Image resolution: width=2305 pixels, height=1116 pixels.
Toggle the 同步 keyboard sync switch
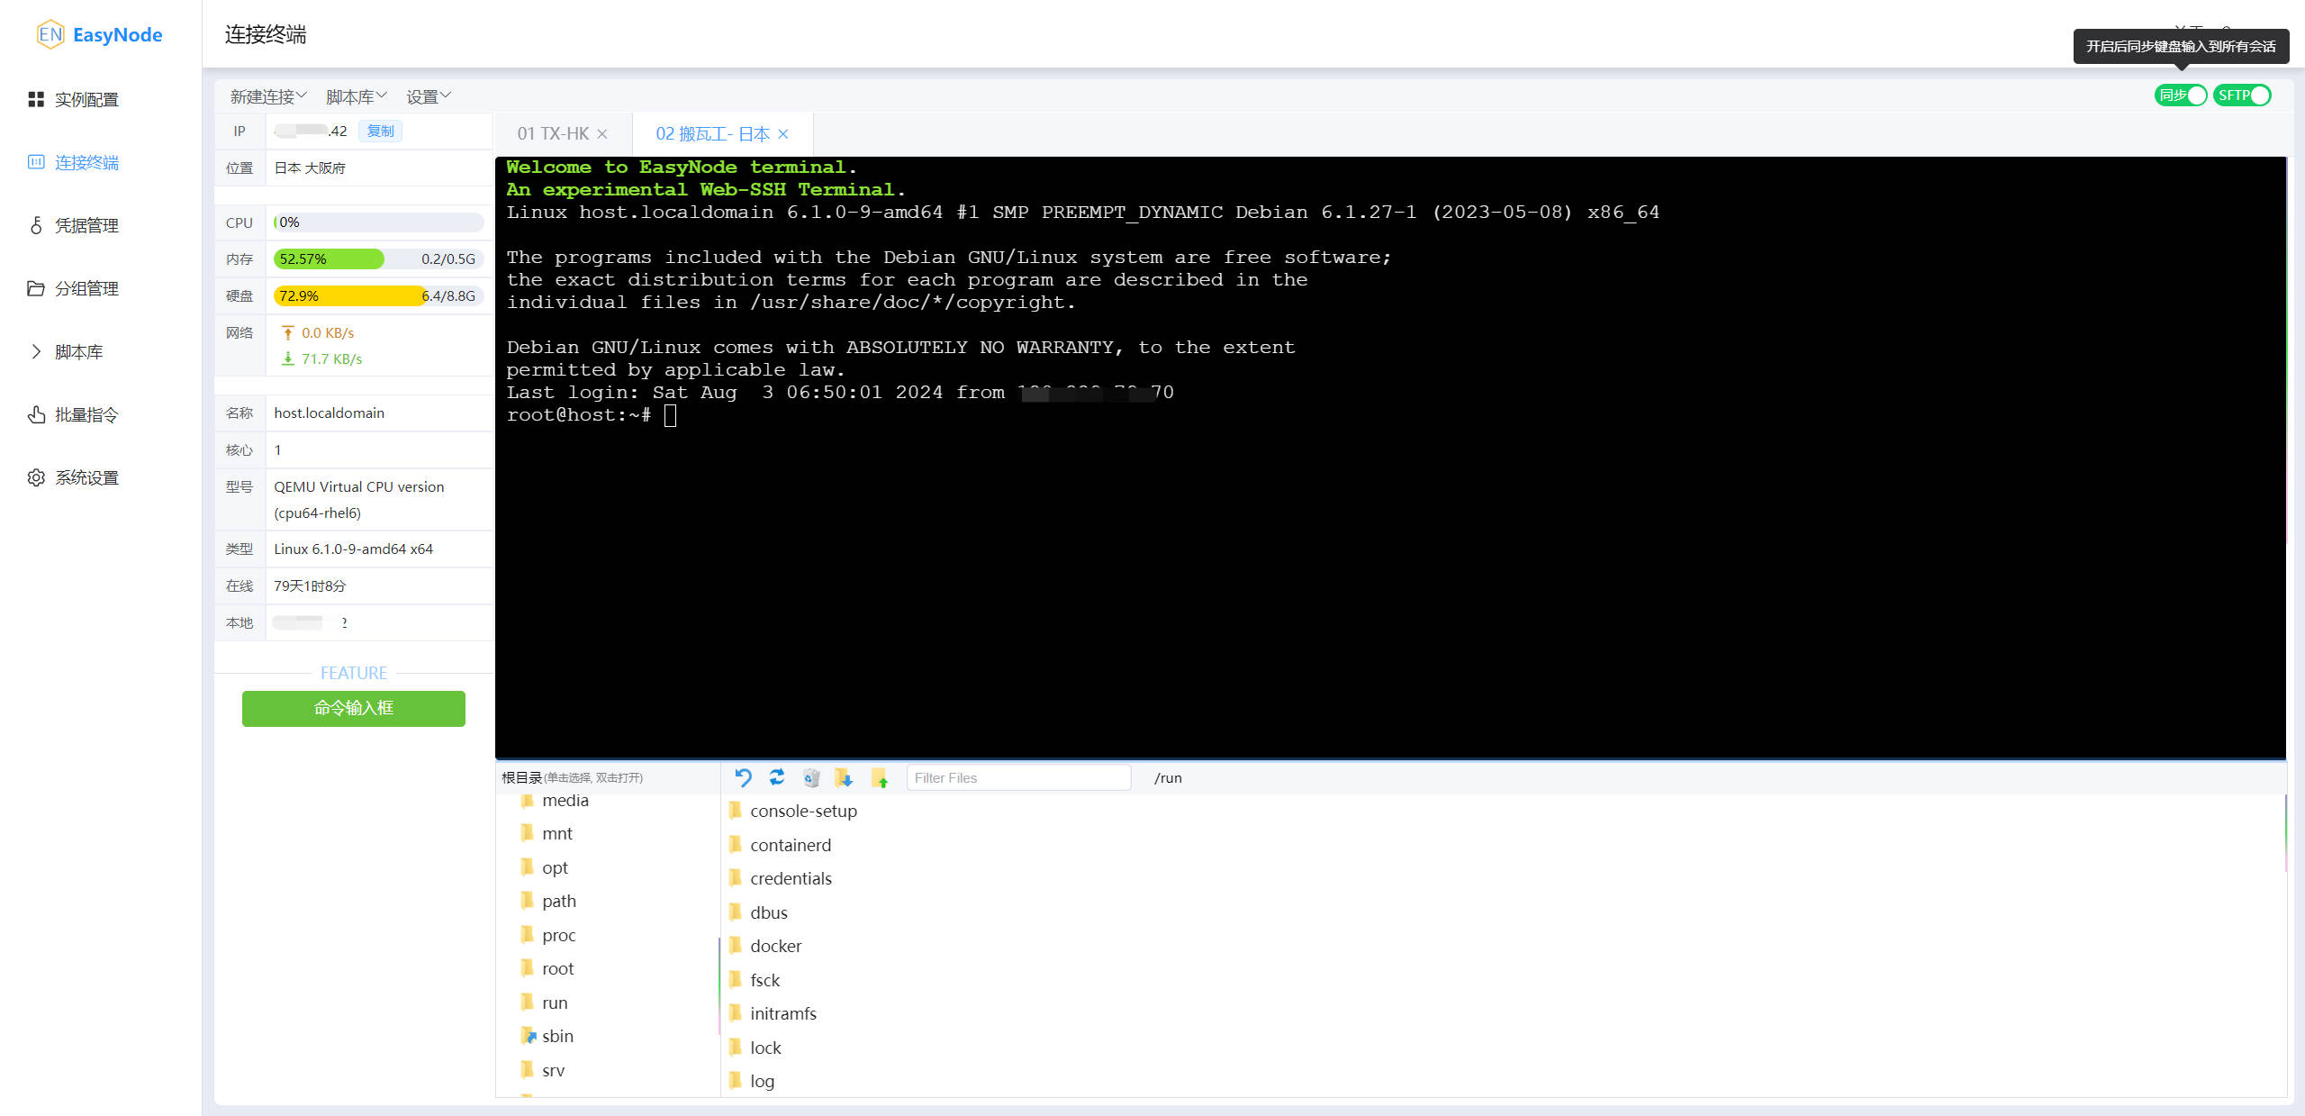coord(2181,95)
